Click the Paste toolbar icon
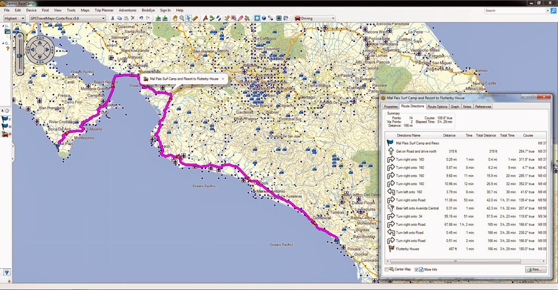This screenshot has width=558, height=290. pyautogui.click(x=126, y=18)
